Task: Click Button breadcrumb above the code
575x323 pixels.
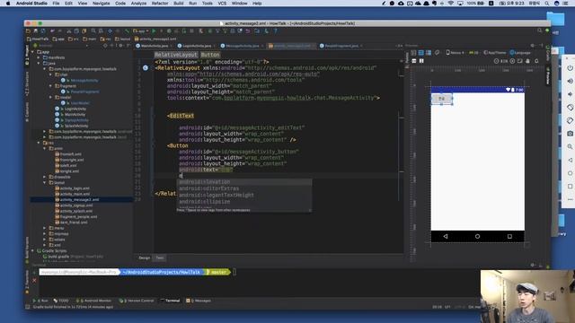Action: (x=210, y=55)
